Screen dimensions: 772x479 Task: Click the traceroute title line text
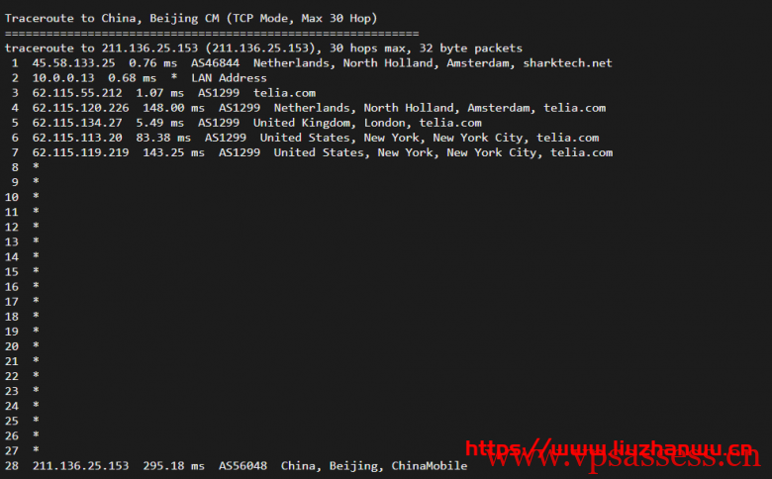(191, 19)
